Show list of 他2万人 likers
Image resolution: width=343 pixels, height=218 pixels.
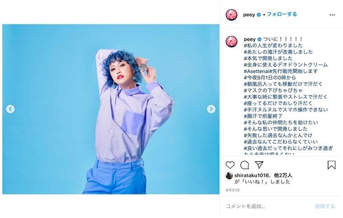pyautogui.click(x=283, y=175)
